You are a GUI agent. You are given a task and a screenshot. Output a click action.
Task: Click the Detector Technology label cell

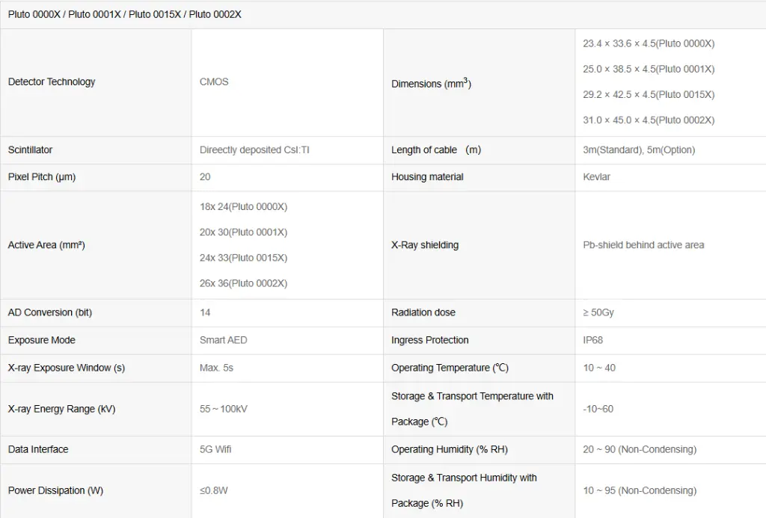[x=52, y=81]
